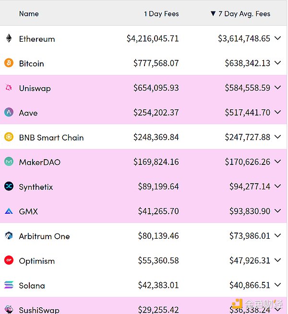Viewport: 288px width, 314px height.
Task: Click the red Optimism logo icon
Action: (9, 260)
